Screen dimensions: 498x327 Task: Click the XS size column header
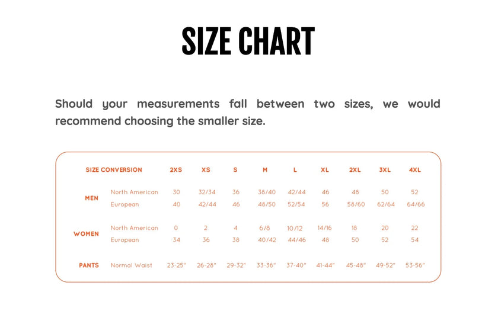206,170
